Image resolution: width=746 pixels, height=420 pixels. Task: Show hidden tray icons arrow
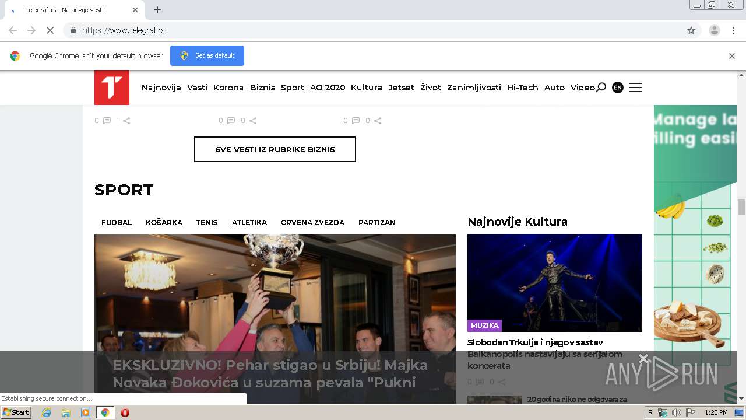pos(650,412)
